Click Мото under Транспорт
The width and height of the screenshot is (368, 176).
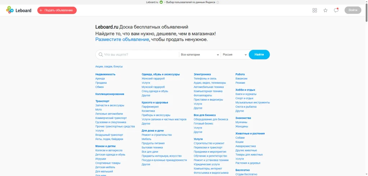coord(98,110)
